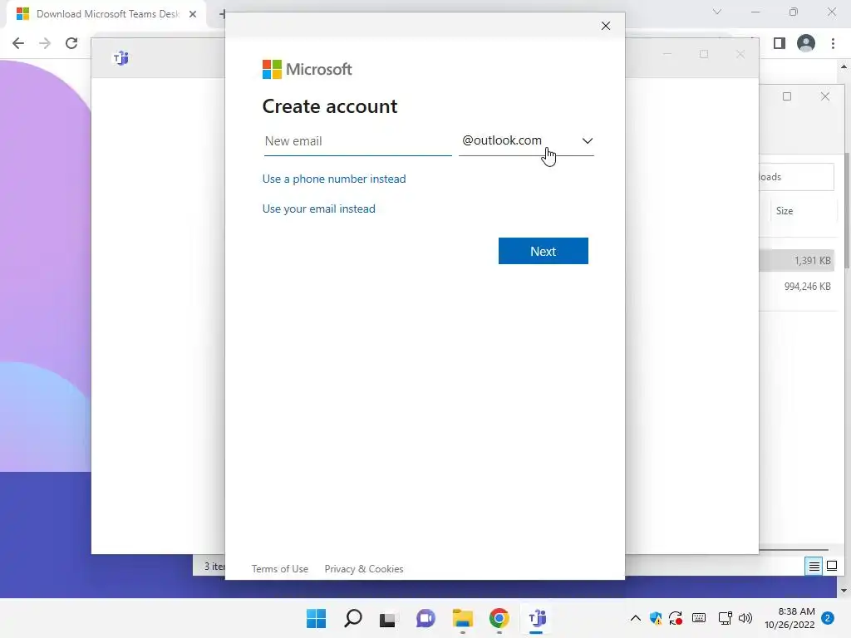This screenshot has height=638, width=851.
Task: Open Privacy & Cookies link
Action: click(364, 568)
